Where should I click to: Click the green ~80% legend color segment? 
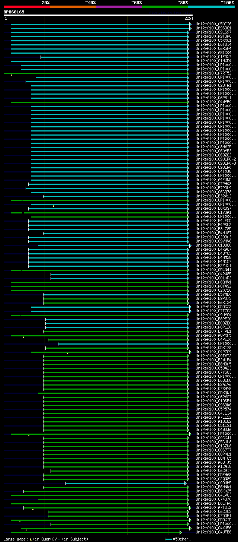[165, 7]
